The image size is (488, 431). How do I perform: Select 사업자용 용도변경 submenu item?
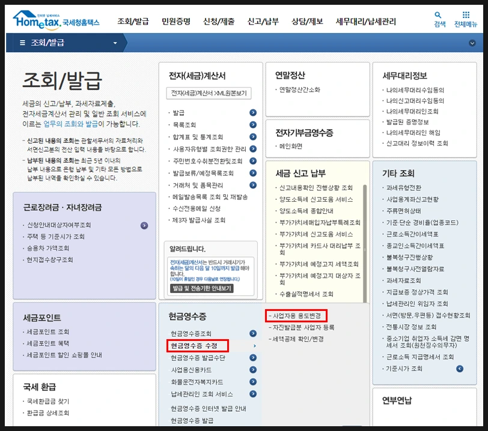[297, 316]
